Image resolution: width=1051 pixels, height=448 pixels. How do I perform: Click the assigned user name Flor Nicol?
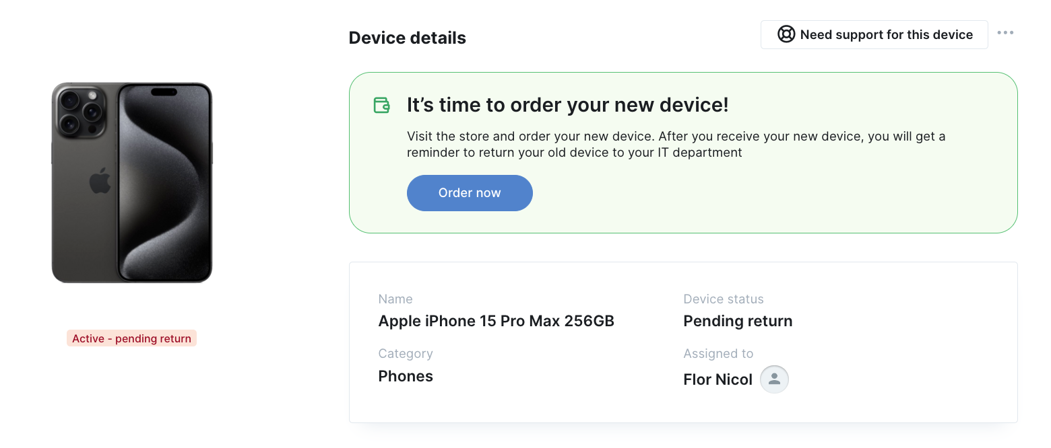coord(718,379)
